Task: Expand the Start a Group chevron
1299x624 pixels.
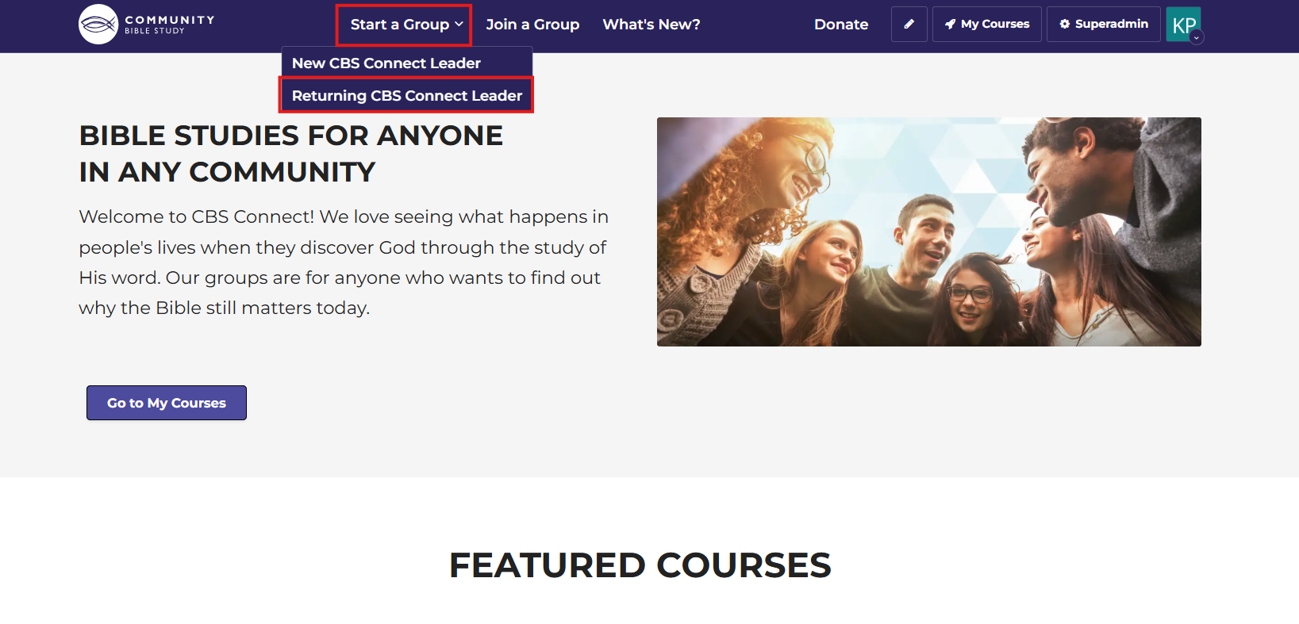Action: click(459, 25)
